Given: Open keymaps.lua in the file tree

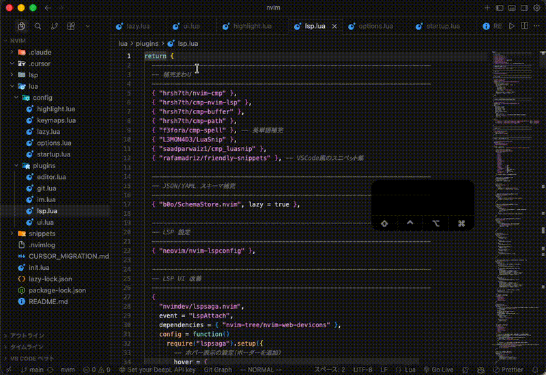Looking at the screenshot, I should pyautogui.click(x=56, y=120).
